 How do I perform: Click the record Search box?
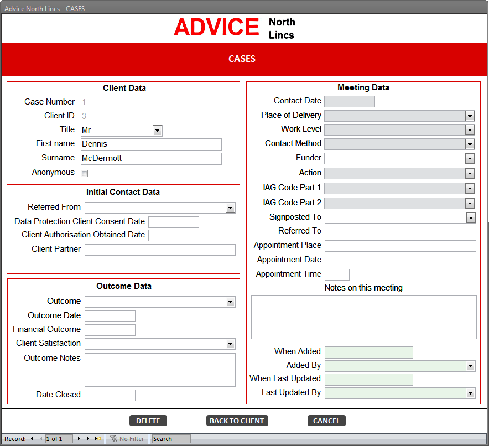click(x=171, y=439)
